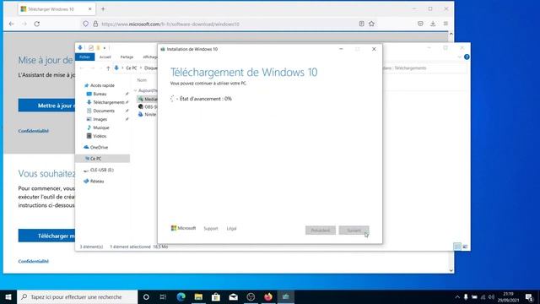Click Légal link in setup window
Viewport: 540px width, 304px height.
click(x=231, y=229)
